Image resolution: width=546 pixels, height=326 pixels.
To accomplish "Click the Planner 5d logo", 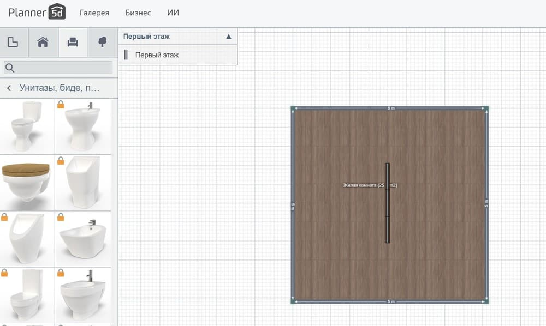I will (x=37, y=12).
